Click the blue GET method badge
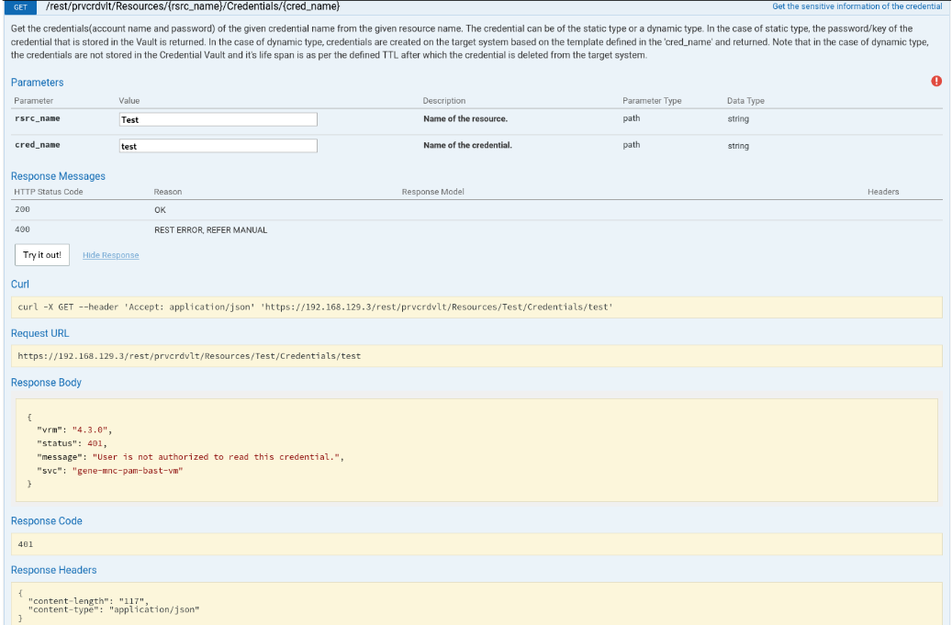The width and height of the screenshot is (952, 625). [x=20, y=7]
